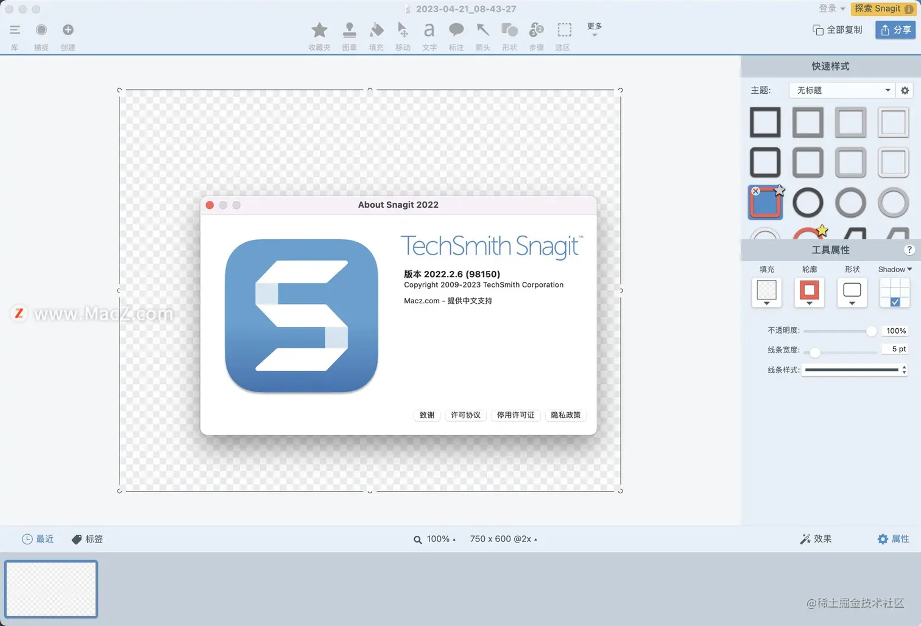Open the Properties panel
The image size is (921, 626).
(893, 539)
